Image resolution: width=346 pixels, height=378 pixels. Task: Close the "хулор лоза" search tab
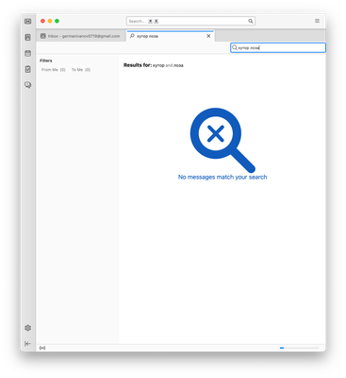[x=208, y=36]
